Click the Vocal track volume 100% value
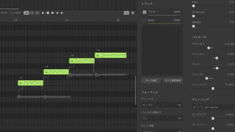Screen dimensions: 235x132 pos(177,20)
